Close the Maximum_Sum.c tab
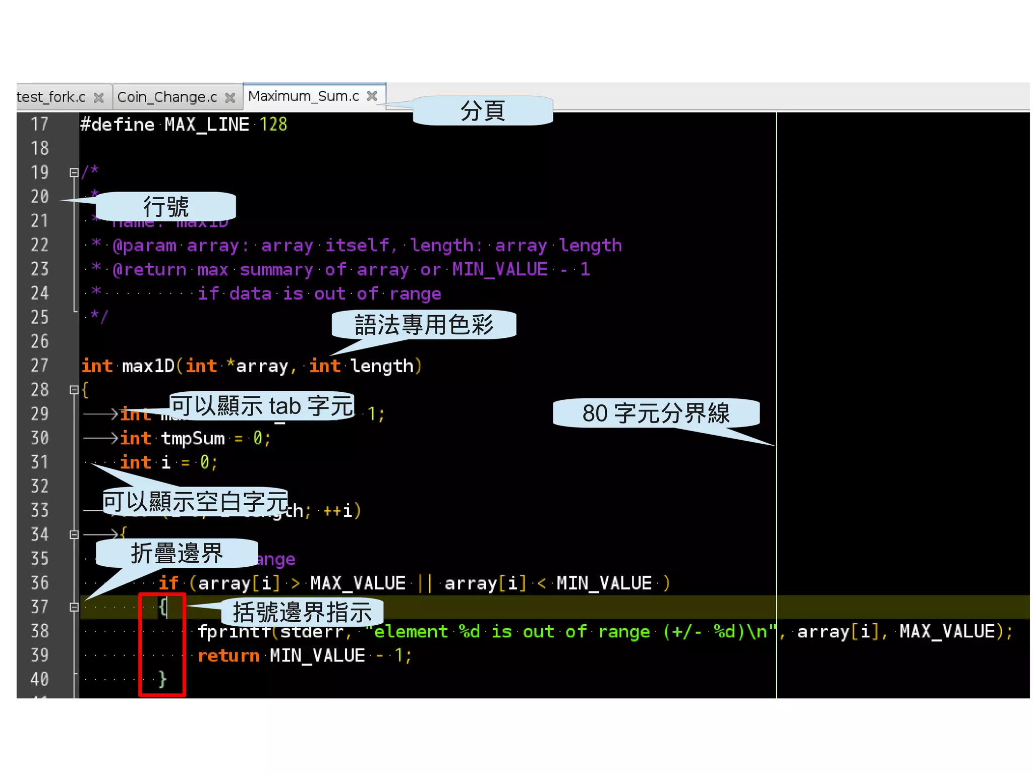This screenshot has height=774, width=1033. pos(372,96)
